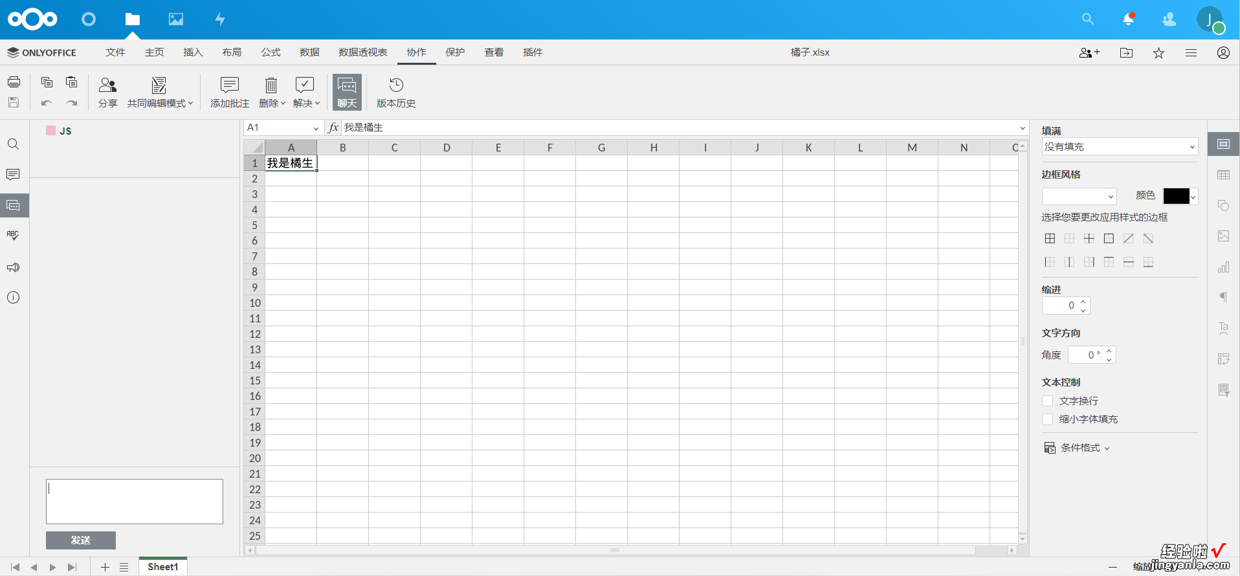
Task: Open the Photos app icon
Action: 176,19
